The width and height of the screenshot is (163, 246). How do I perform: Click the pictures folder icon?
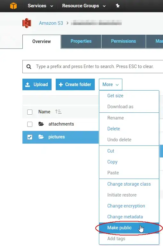(x=41, y=137)
